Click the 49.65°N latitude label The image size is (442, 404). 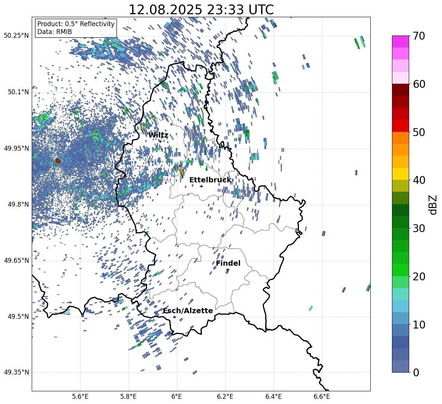[16, 260]
